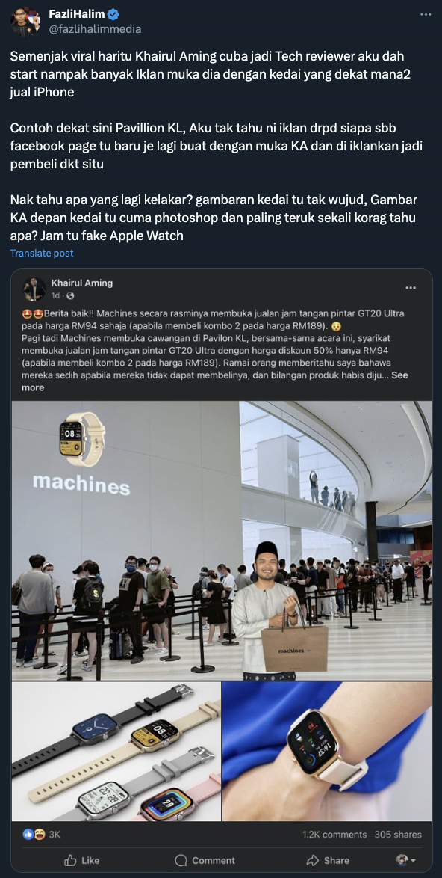The width and height of the screenshot is (442, 878).
Task: Click the globe public-visibility icon
Action: click(70, 295)
